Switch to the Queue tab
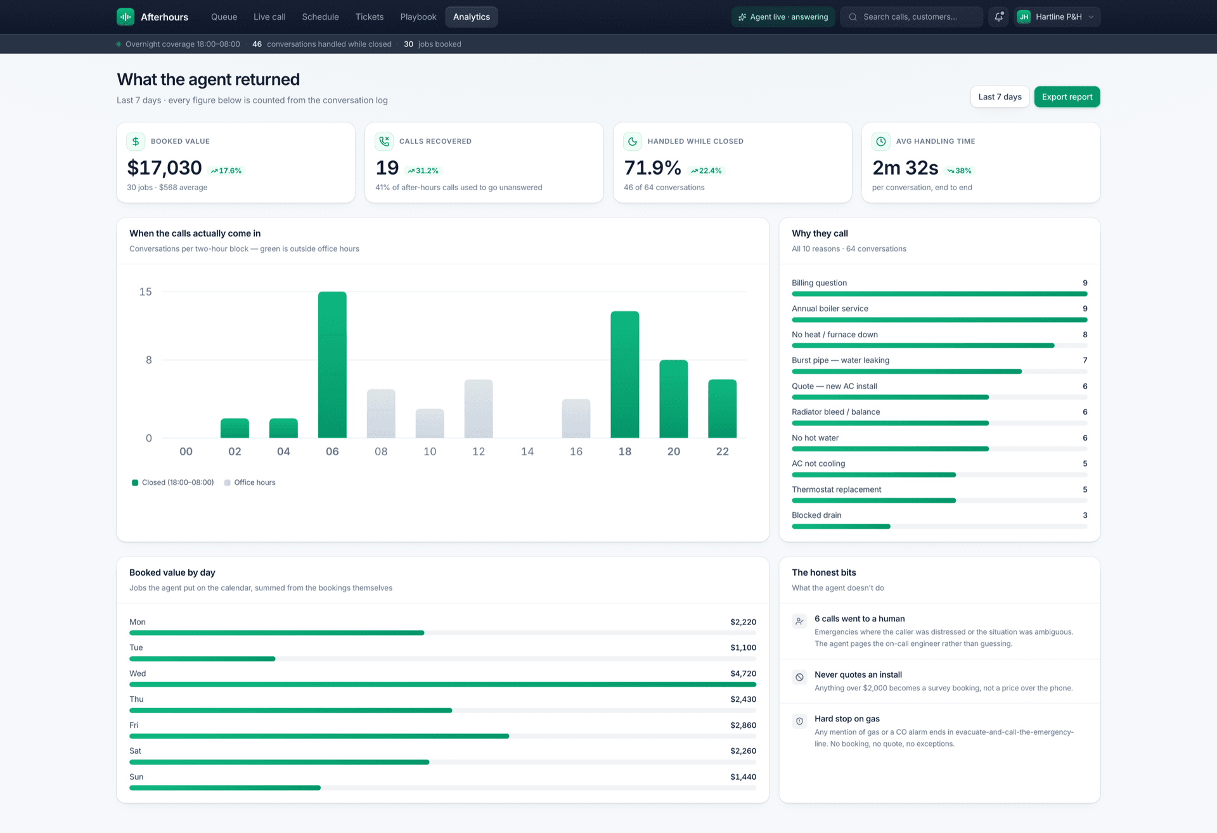 pyautogui.click(x=224, y=17)
